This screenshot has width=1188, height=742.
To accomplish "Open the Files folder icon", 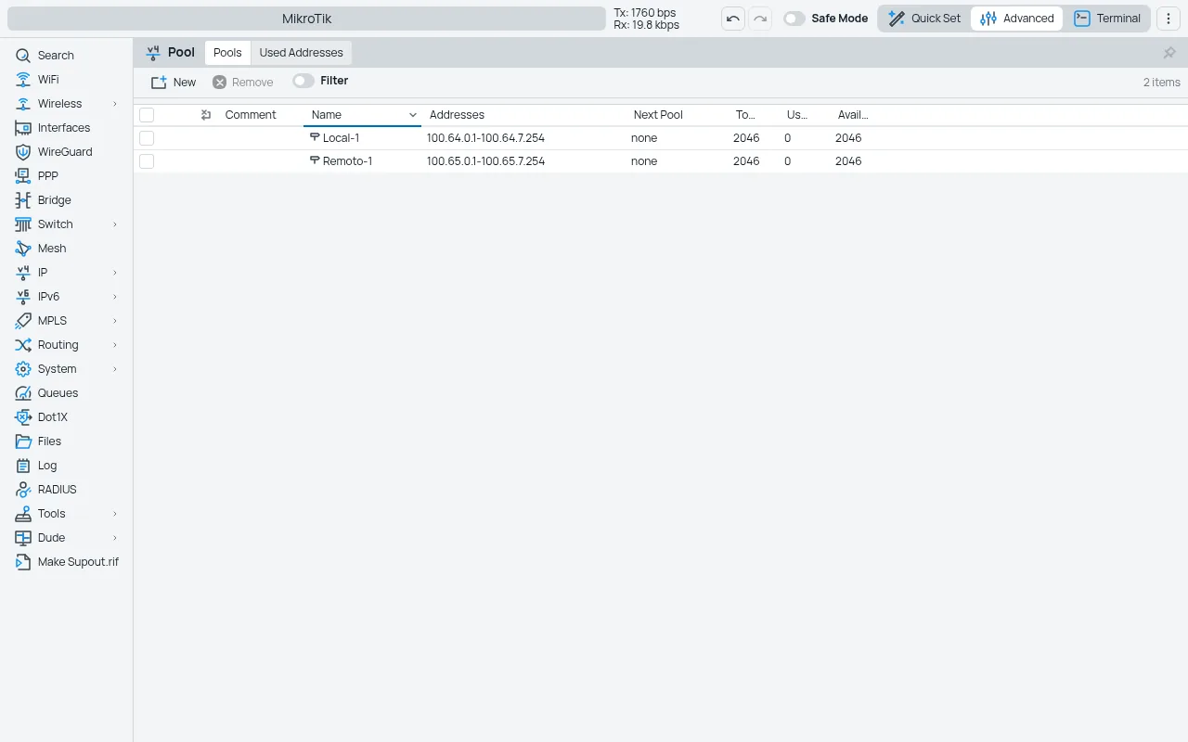I will 23,441.
